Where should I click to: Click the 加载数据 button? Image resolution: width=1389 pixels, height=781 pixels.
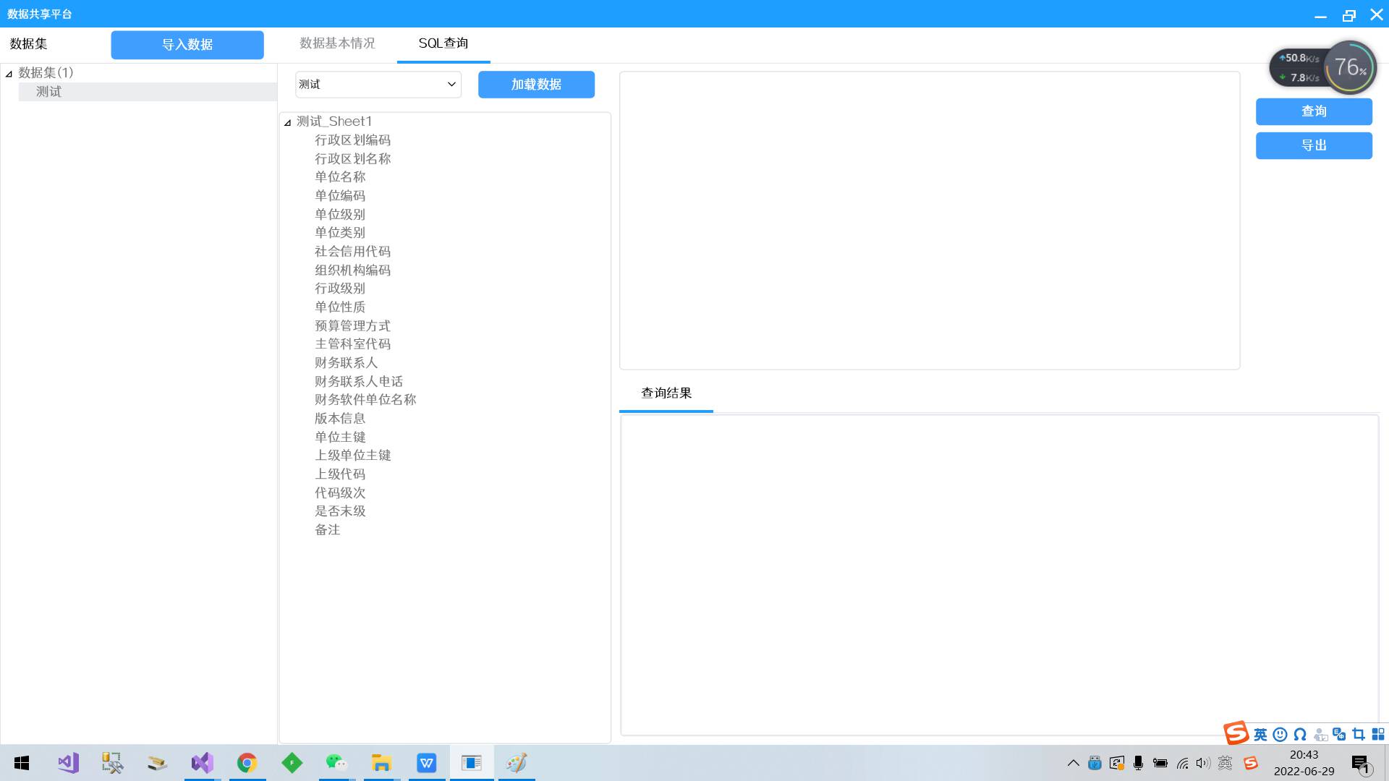coord(536,85)
